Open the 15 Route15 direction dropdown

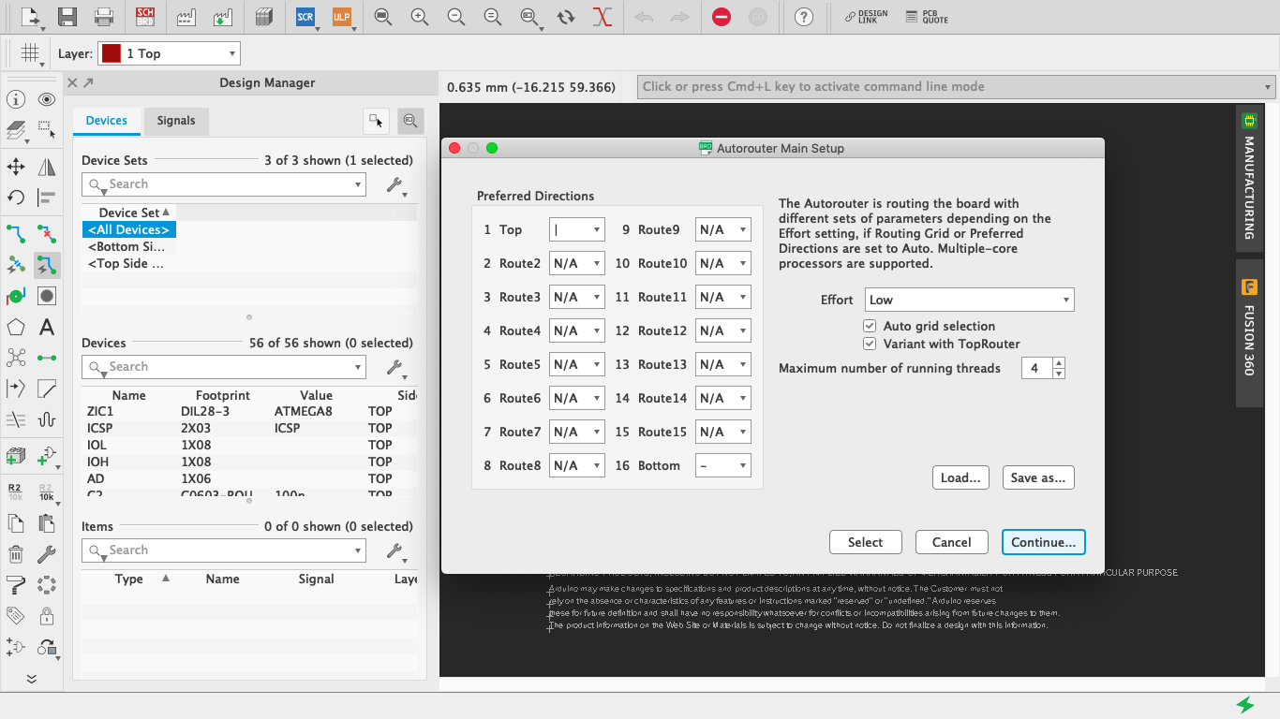(x=723, y=432)
